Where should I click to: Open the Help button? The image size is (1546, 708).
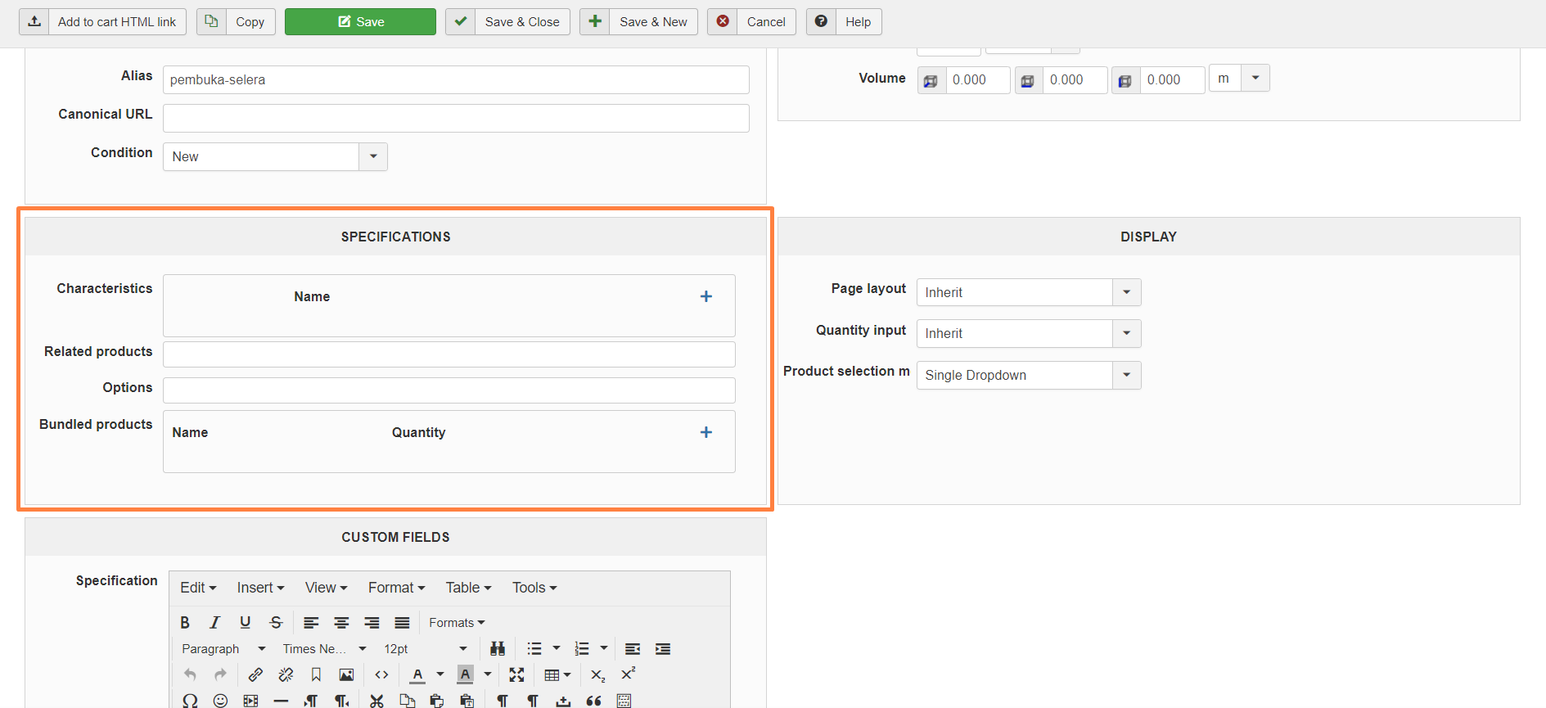844,22
